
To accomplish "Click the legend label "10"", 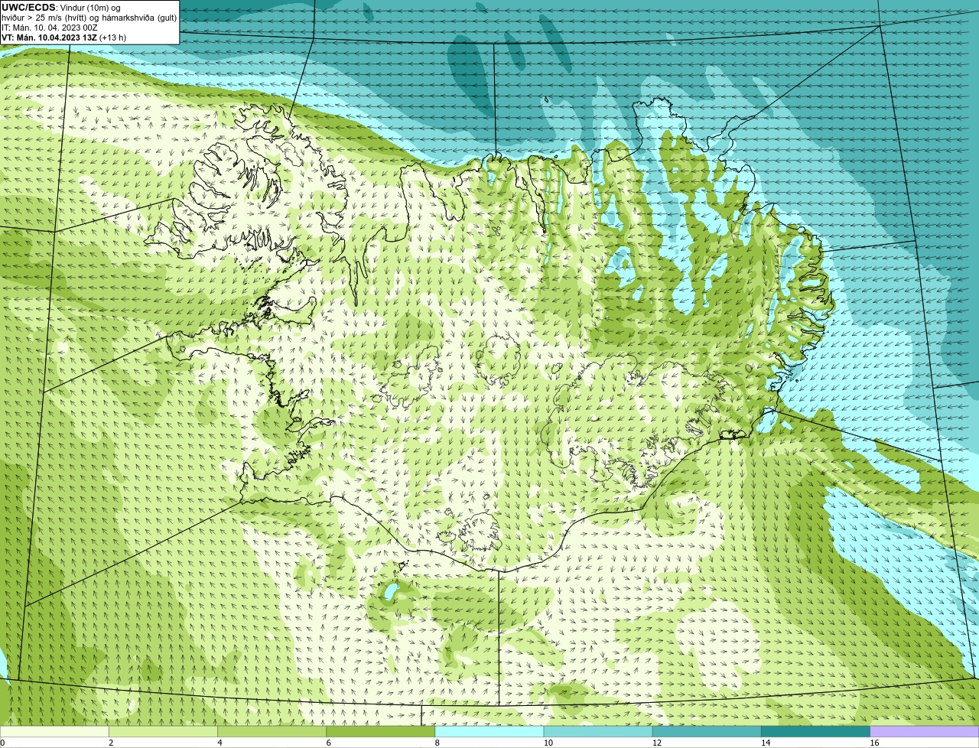I will click(x=548, y=743).
